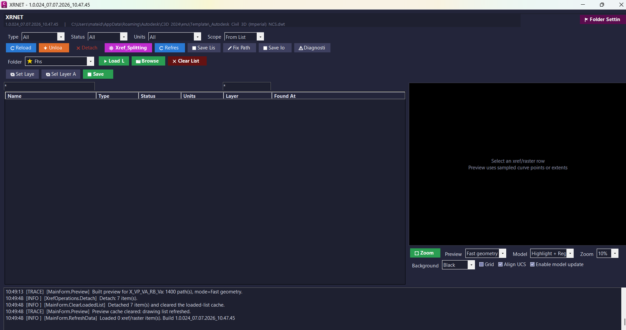Image resolution: width=626 pixels, height=330 pixels.
Task: Click the Refresh button
Action: (169, 48)
